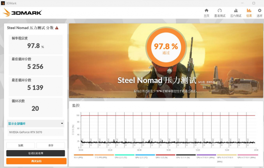Click the 16:40 time label on chart
Viewport: 264px width, 168px height.
[227, 150]
